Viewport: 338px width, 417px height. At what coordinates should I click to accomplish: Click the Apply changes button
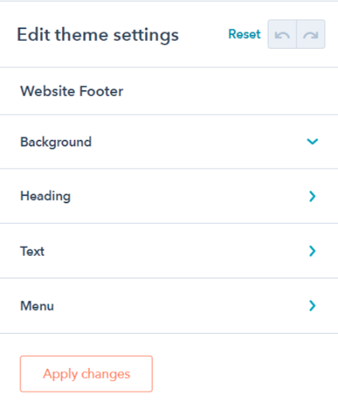[86, 374]
